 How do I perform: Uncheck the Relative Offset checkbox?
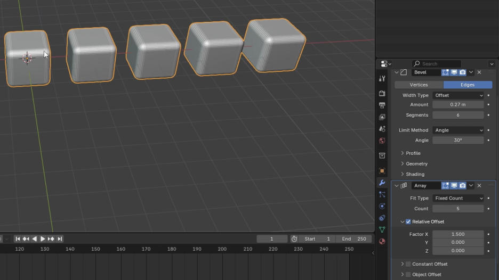(408, 222)
